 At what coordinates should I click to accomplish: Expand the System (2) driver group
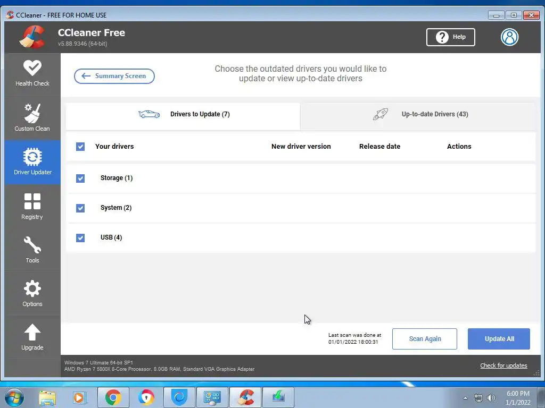click(x=115, y=208)
